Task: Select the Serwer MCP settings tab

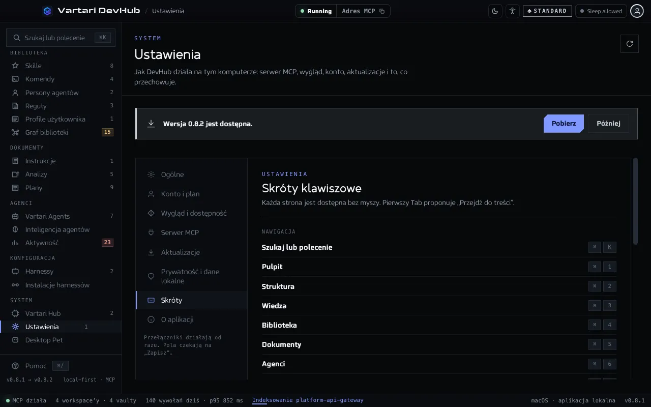Action: 191,232
